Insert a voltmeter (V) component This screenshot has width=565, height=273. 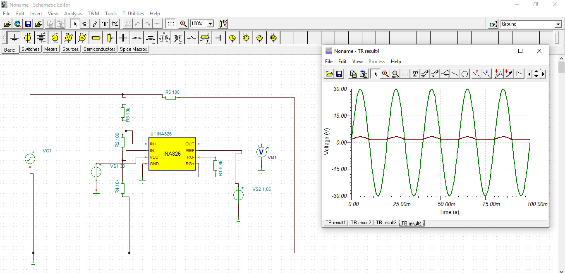[69, 38]
